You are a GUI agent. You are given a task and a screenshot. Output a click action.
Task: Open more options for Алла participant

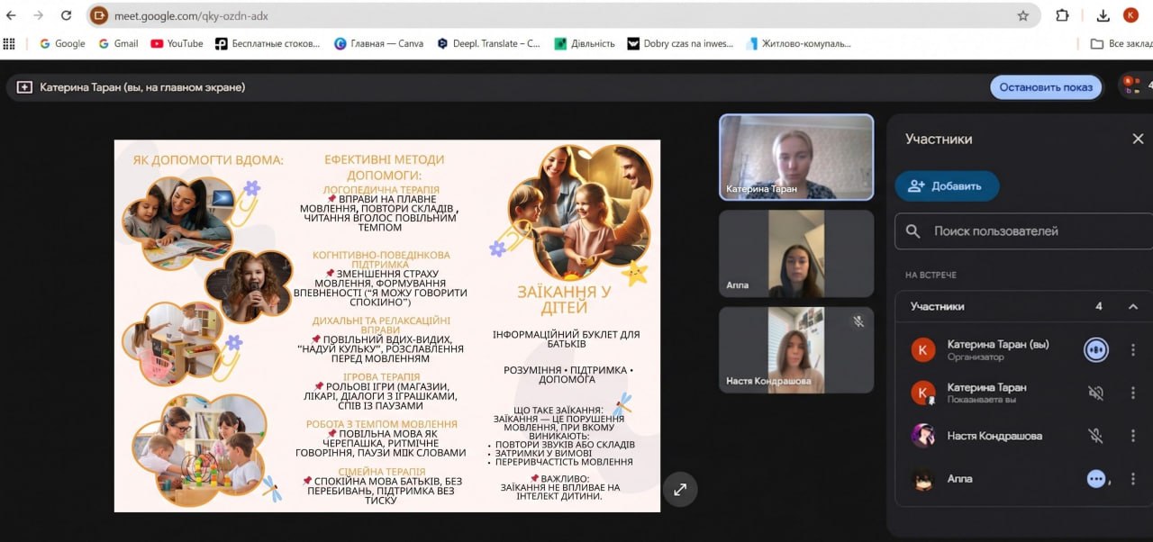tap(1133, 479)
